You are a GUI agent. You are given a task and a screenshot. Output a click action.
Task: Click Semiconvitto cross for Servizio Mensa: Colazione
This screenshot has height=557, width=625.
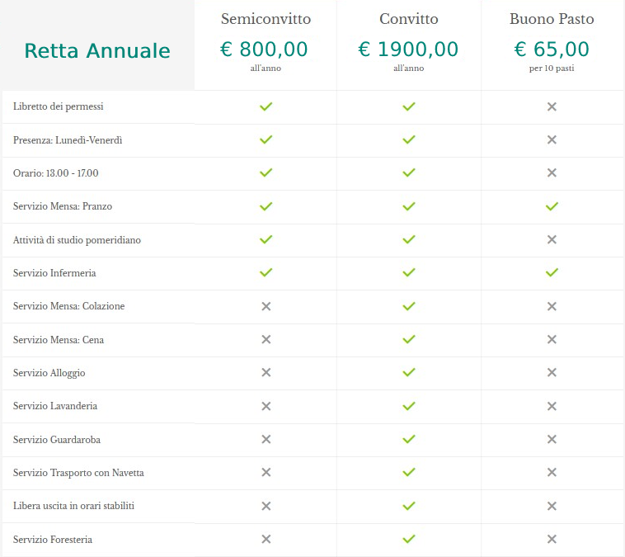point(266,306)
